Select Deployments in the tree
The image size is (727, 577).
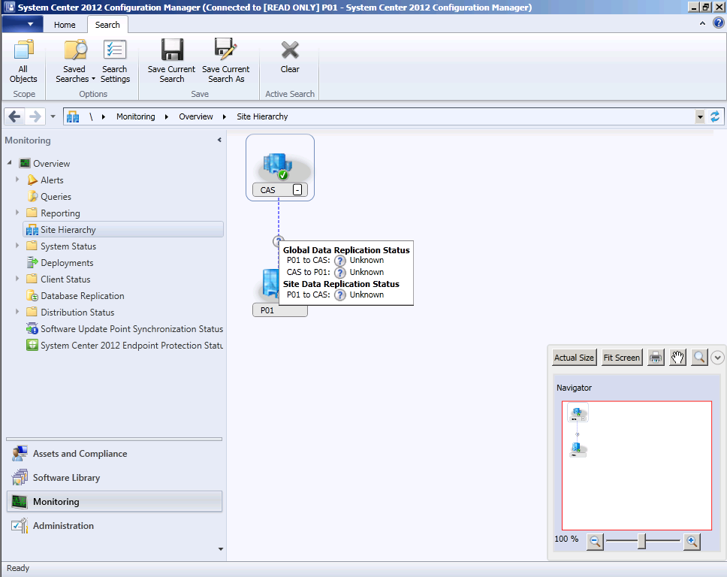coord(67,262)
